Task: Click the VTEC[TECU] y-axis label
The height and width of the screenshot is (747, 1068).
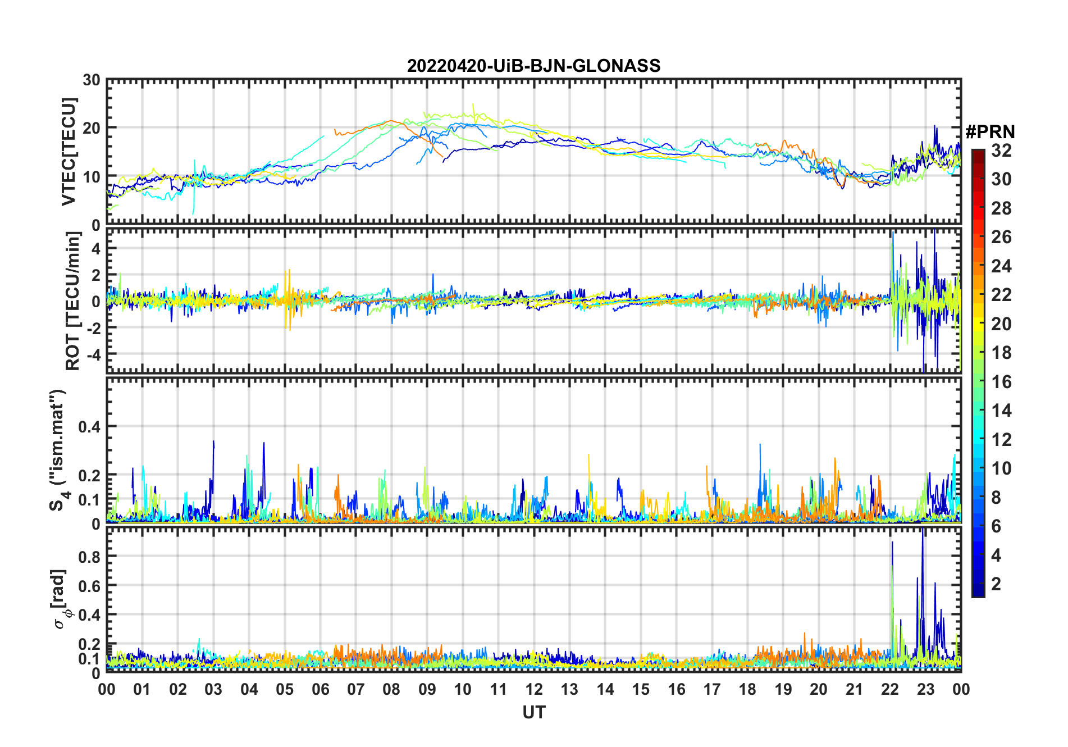Action: tap(69, 152)
